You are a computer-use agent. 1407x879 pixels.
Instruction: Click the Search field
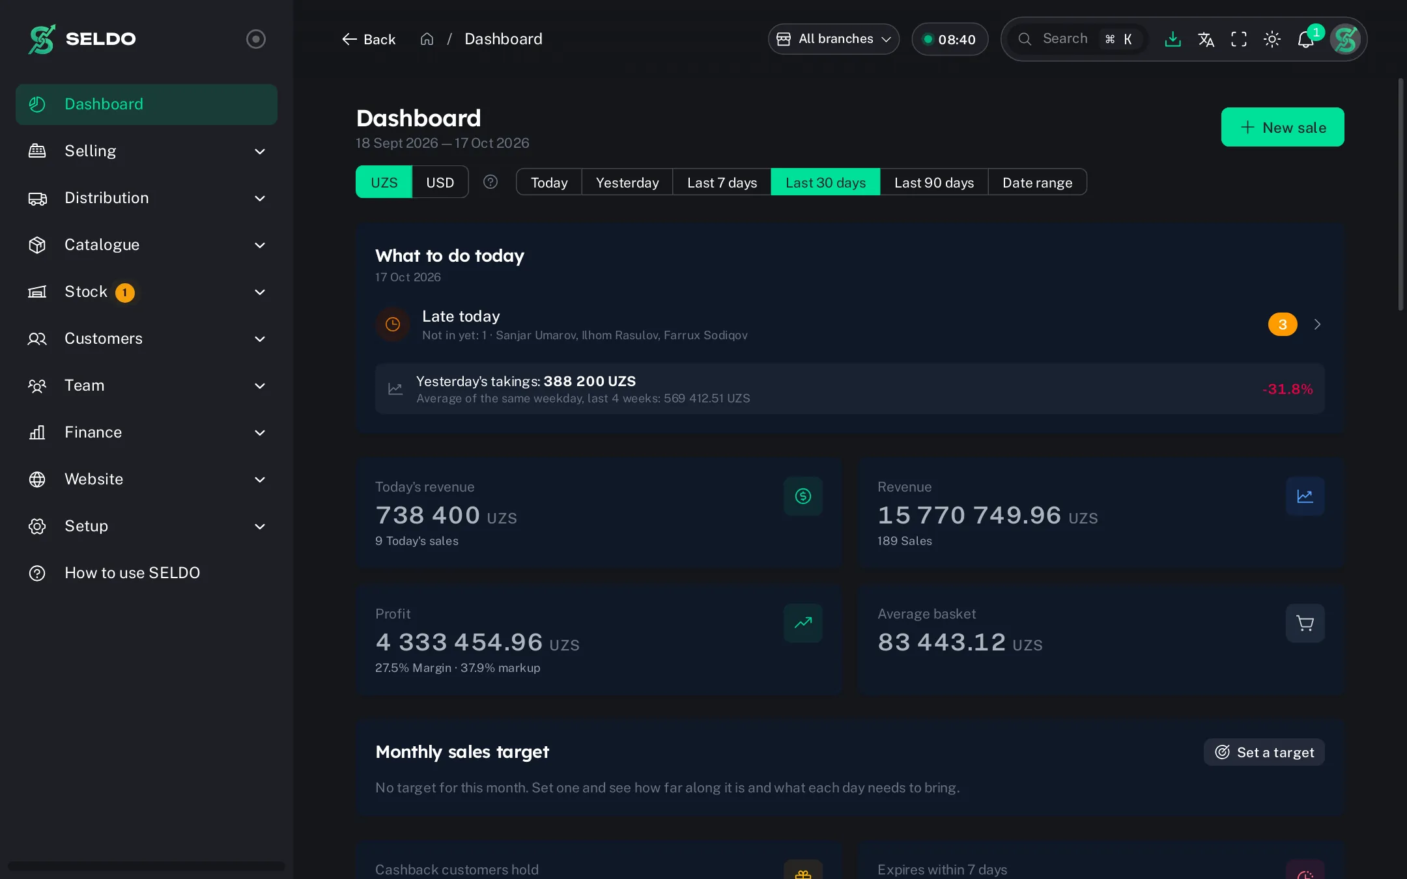pos(1077,39)
